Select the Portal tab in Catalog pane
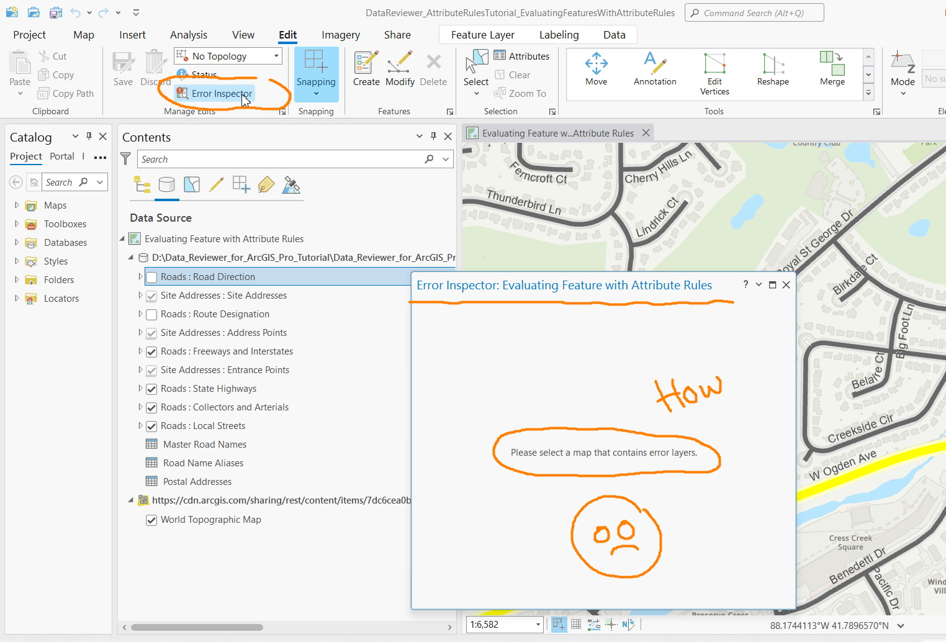Image resolution: width=946 pixels, height=642 pixels. pos(62,156)
